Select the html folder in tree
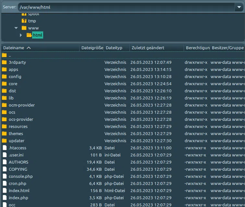Image resolution: width=245 pixels, height=207 pixels. [38, 35]
